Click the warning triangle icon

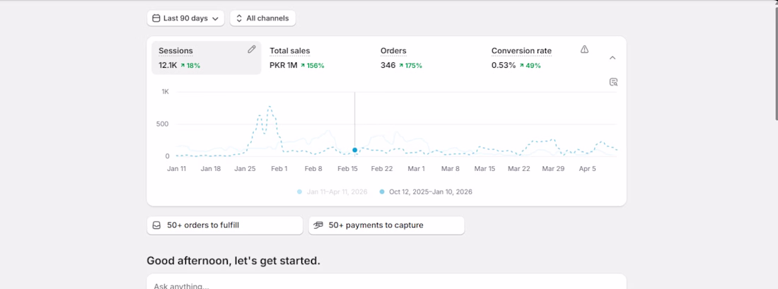click(584, 49)
